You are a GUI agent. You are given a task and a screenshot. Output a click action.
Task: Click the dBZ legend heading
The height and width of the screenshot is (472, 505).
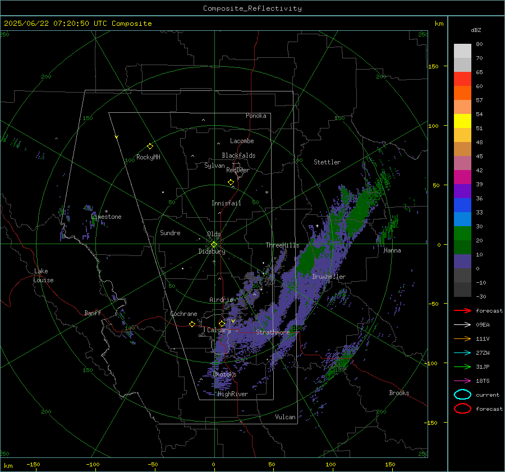[x=476, y=30]
